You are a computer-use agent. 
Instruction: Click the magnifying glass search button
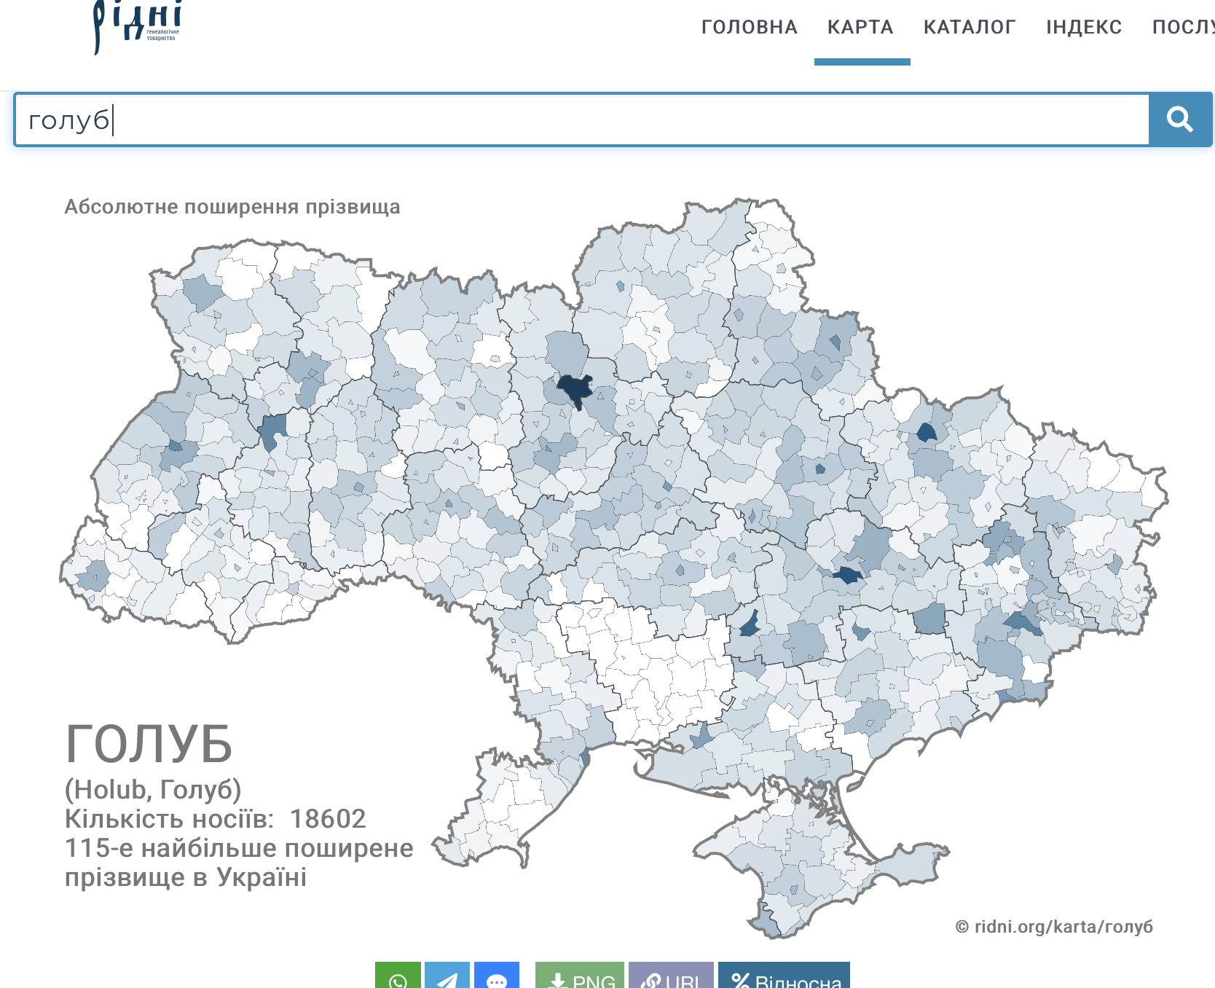click(x=1180, y=119)
